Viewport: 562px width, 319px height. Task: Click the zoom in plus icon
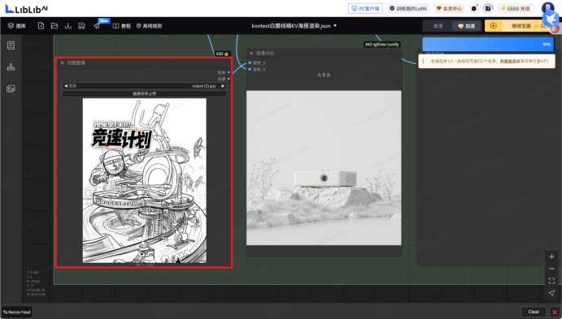point(551,256)
